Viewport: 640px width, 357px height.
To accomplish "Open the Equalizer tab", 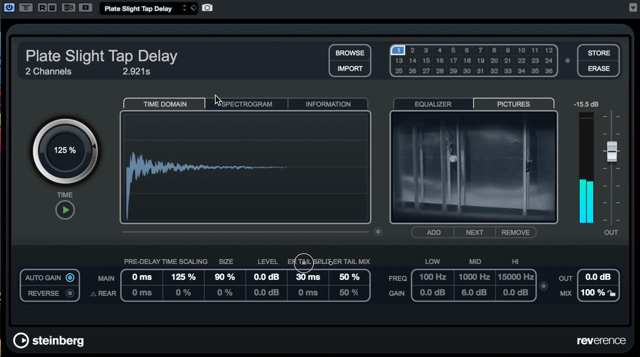I will pyautogui.click(x=433, y=104).
